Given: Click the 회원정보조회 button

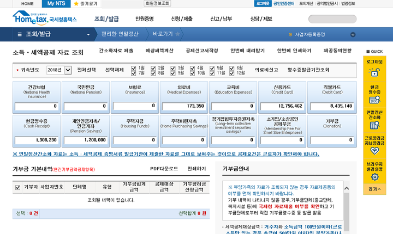Looking at the screenshot, I should pyautogui.click(x=157, y=3).
